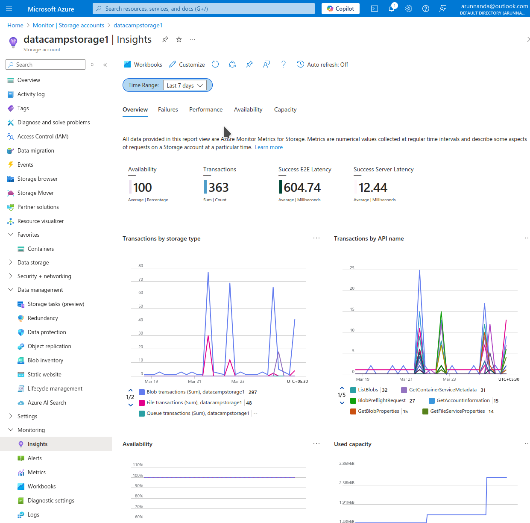Switch to the Performance tab
This screenshot has width=530, height=523.
(206, 109)
